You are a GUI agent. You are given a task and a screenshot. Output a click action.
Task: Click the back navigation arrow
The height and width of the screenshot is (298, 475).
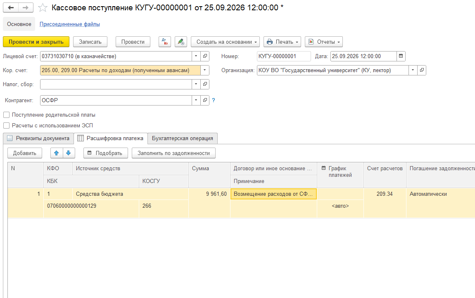pyautogui.click(x=11, y=7)
